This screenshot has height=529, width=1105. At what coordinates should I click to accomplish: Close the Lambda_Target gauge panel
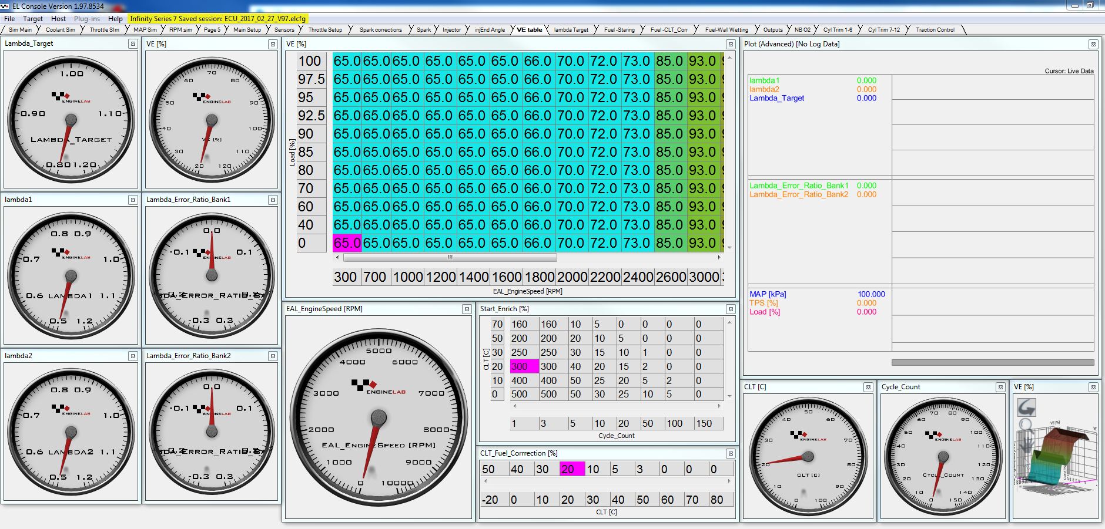click(133, 44)
